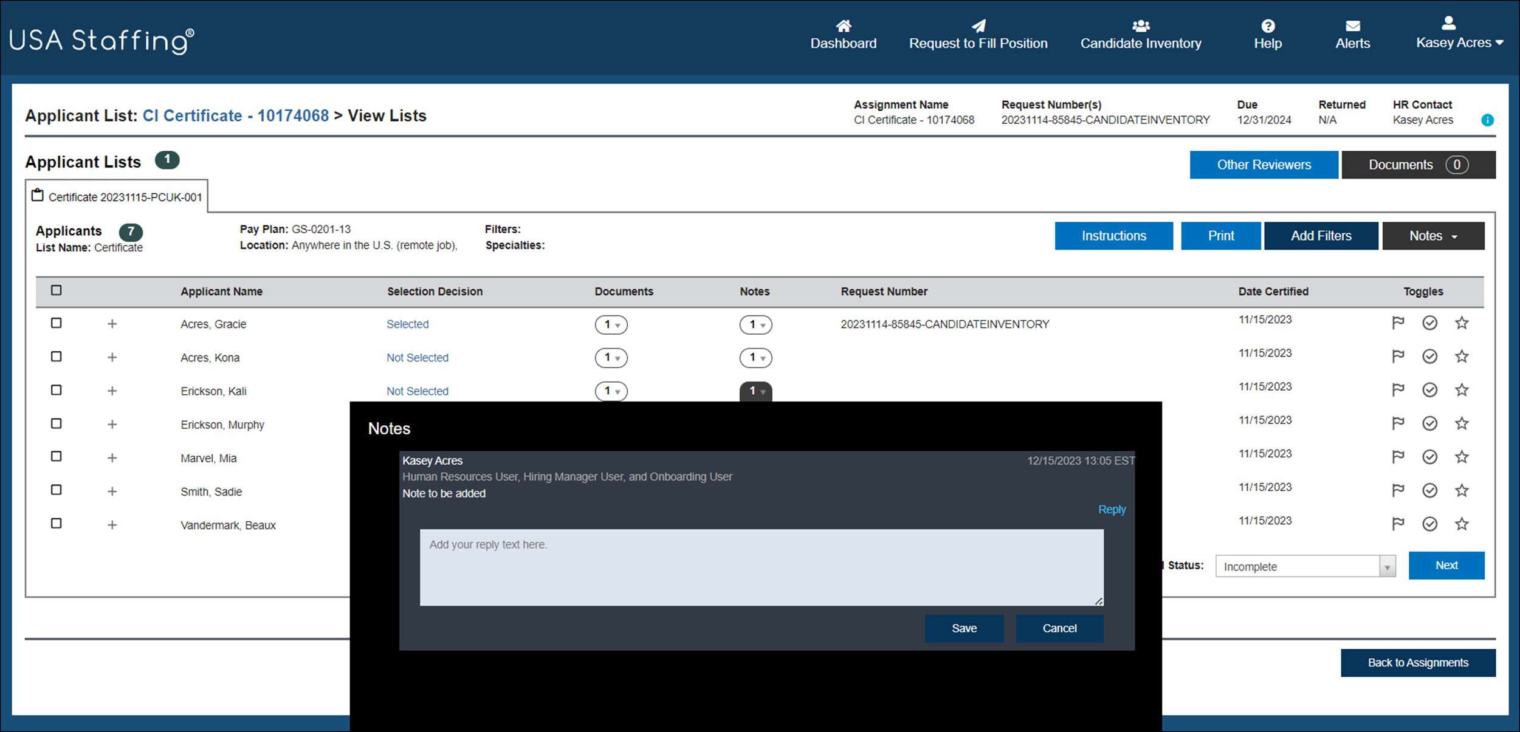Click Reply in the Notes dialog
The image size is (1520, 732).
[x=1112, y=509]
